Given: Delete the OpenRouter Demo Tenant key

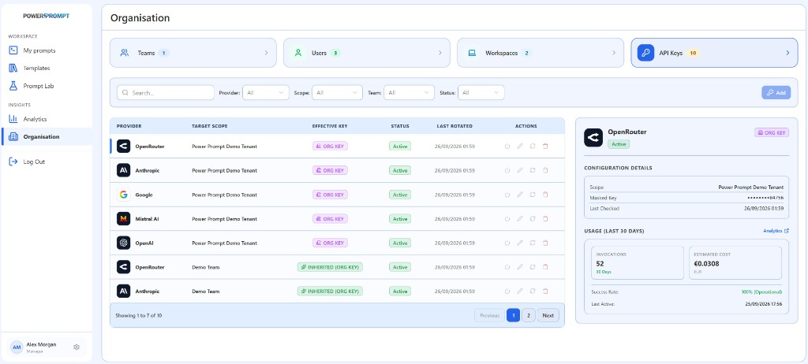Looking at the screenshot, I should coord(545,147).
